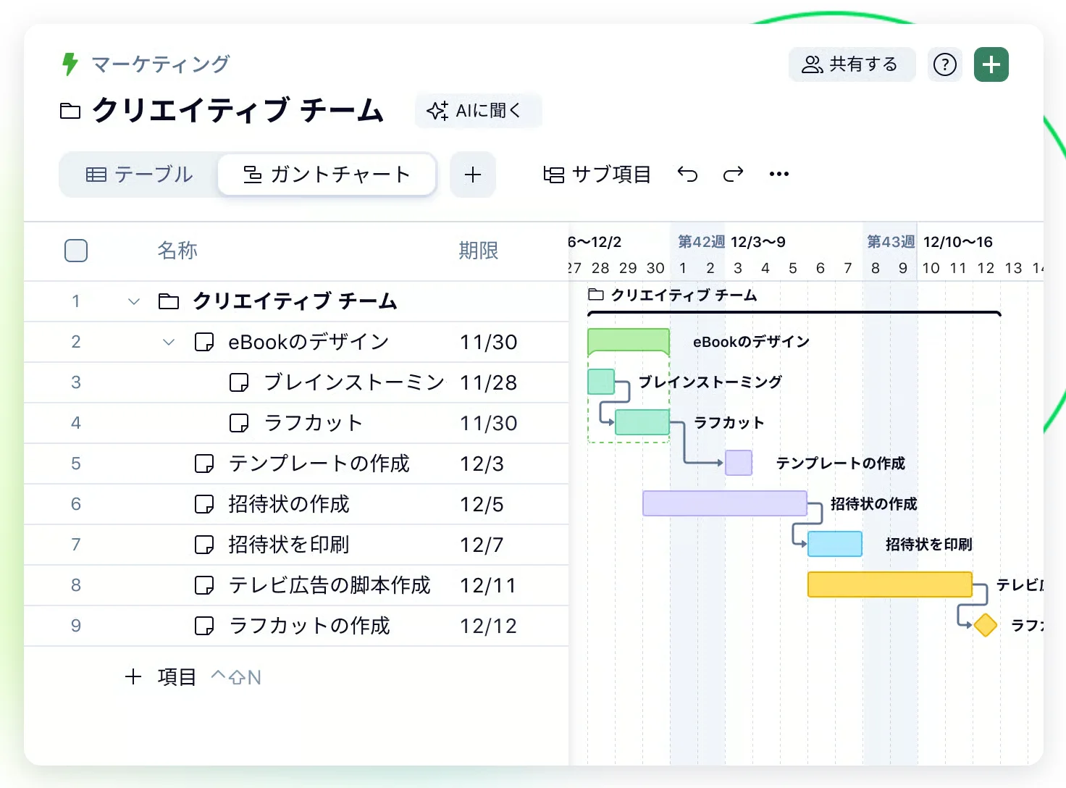The height and width of the screenshot is (788, 1066).
Task: Click the purple テンプレートの作成 Gantt bar
Action: [739, 463]
